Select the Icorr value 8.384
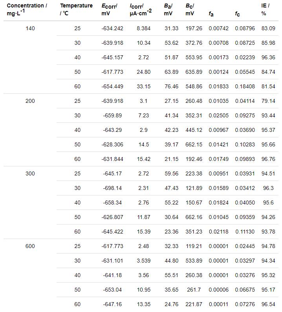Image resolution: width=282 pixels, height=312 pixels. click(x=143, y=28)
